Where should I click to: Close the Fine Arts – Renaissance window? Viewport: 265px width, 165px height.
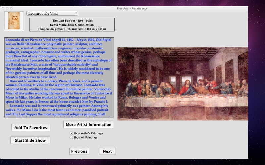point(3,8)
